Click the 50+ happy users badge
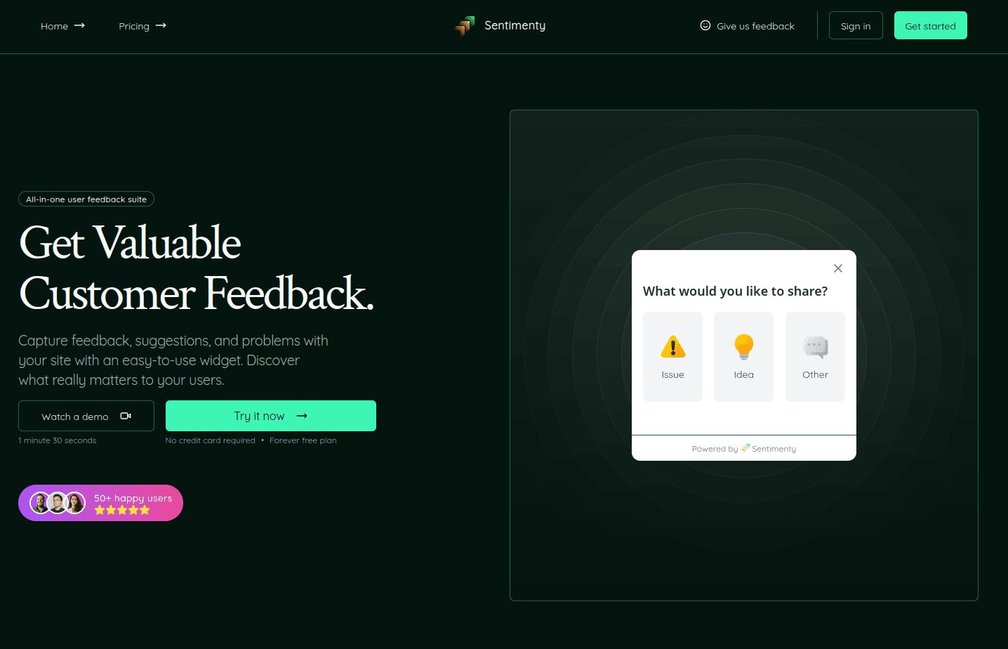Image resolution: width=1008 pixels, height=649 pixels. pyautogui.click(x=133, y=498)
